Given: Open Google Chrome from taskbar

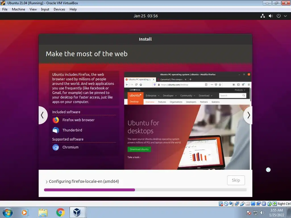Looking at the screenshot, I should point(61,212).
